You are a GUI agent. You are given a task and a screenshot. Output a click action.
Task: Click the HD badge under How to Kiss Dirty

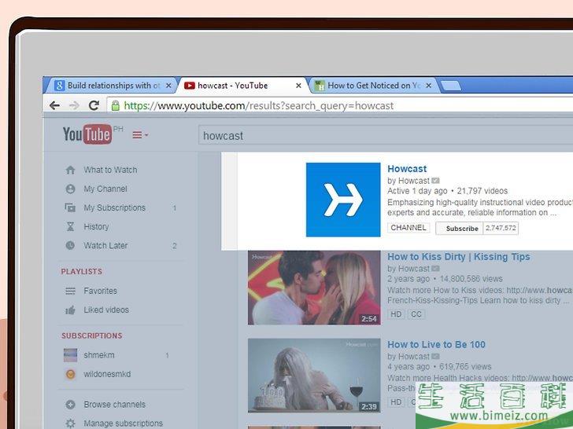pyautogui.click(x=396, y=314)
